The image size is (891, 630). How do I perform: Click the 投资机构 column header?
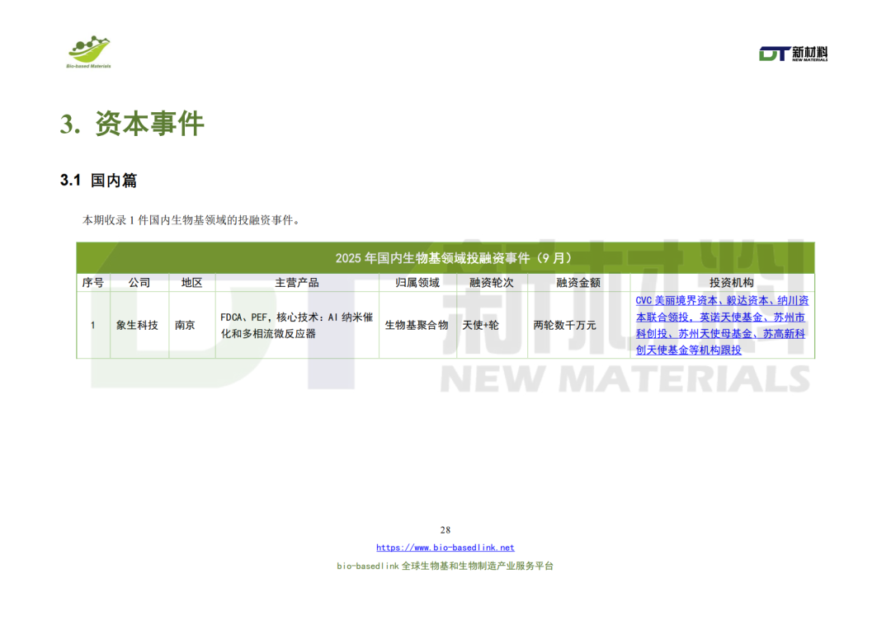(x=731, y=282)
